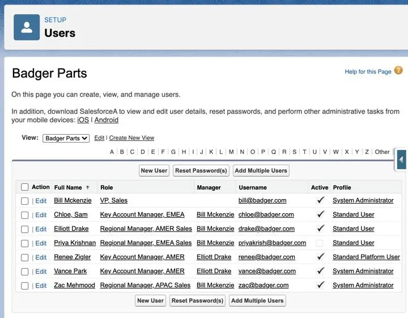Filter users by letter A
The height and width of the screenshot is (318, 408).
(x=112, y=152)
